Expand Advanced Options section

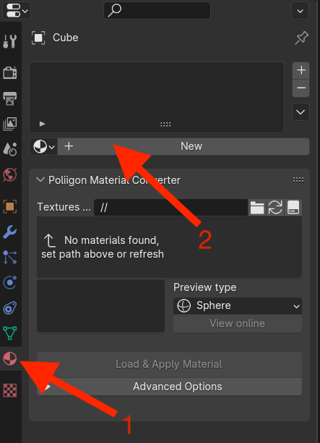pyautogui.click(x=169, y=387)
